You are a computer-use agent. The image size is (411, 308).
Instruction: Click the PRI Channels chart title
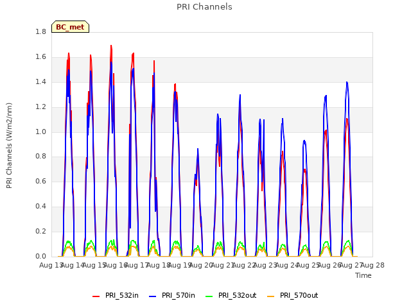204,7
